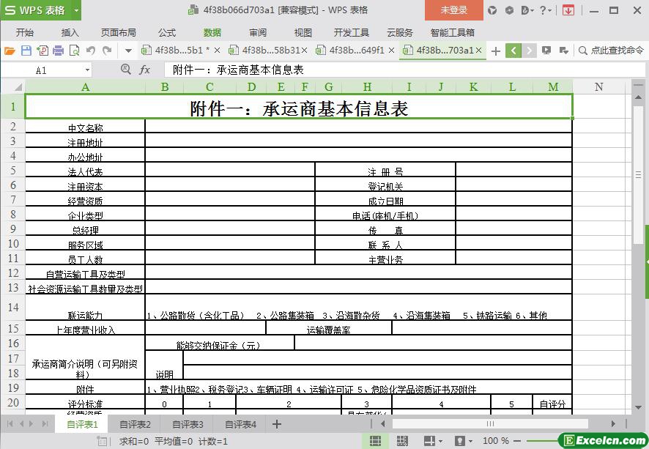Close the active 4f38b...703a1 tab

click(x=479, y=50)
